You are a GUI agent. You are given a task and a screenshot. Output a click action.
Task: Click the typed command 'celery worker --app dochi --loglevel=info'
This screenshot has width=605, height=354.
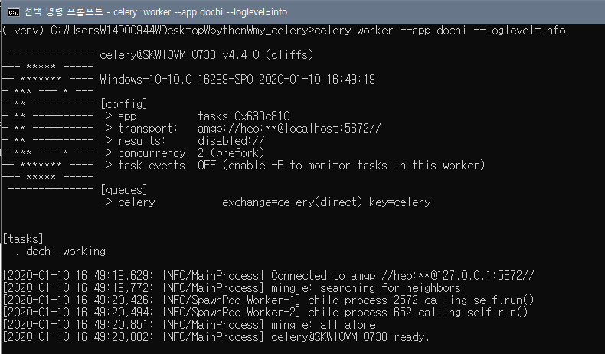tap(440, 31)
